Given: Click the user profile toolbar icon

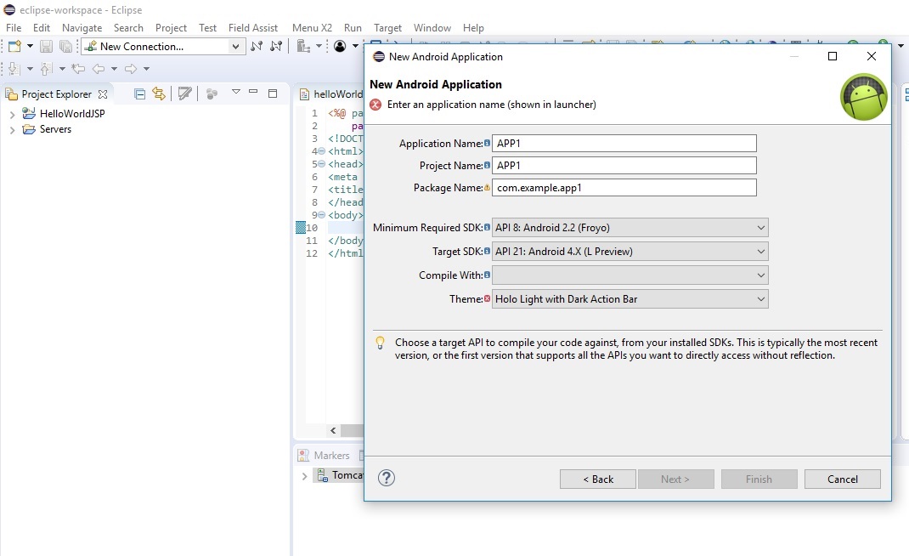Looking at the screenshot, I should [x=341, y=47].
